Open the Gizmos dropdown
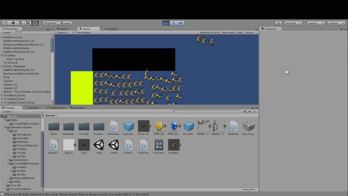This screenshot has width=348, height=196. tap(251, 32)
